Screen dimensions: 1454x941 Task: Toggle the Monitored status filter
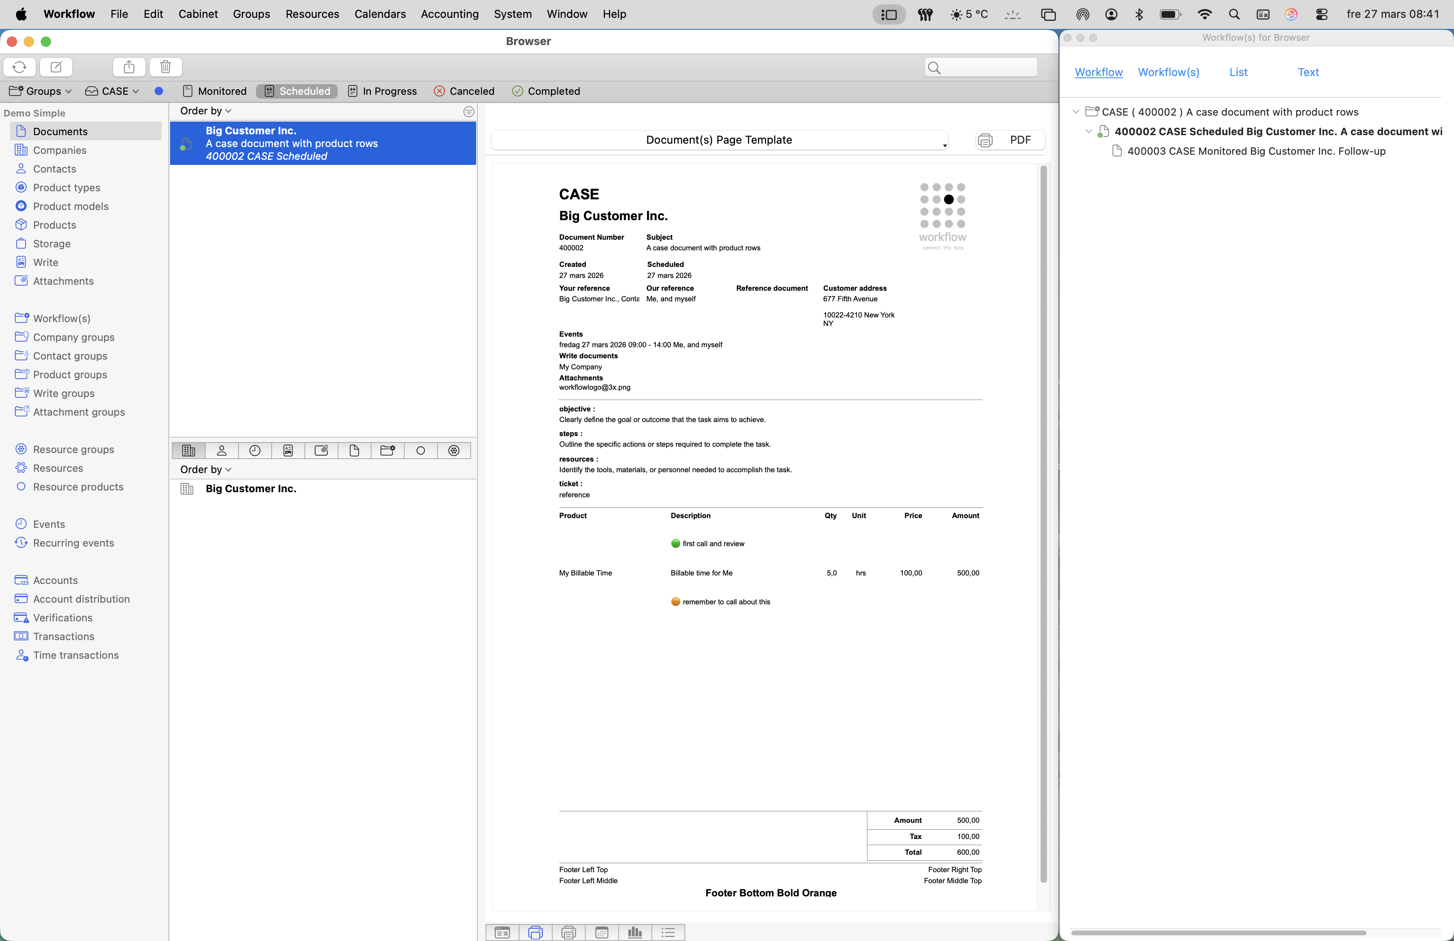click(x=214, y=91)
